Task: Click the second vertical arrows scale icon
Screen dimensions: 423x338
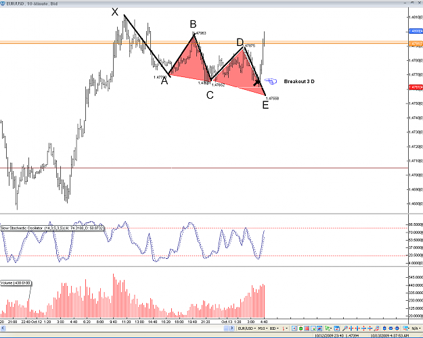Action: [x=370, y=329]
